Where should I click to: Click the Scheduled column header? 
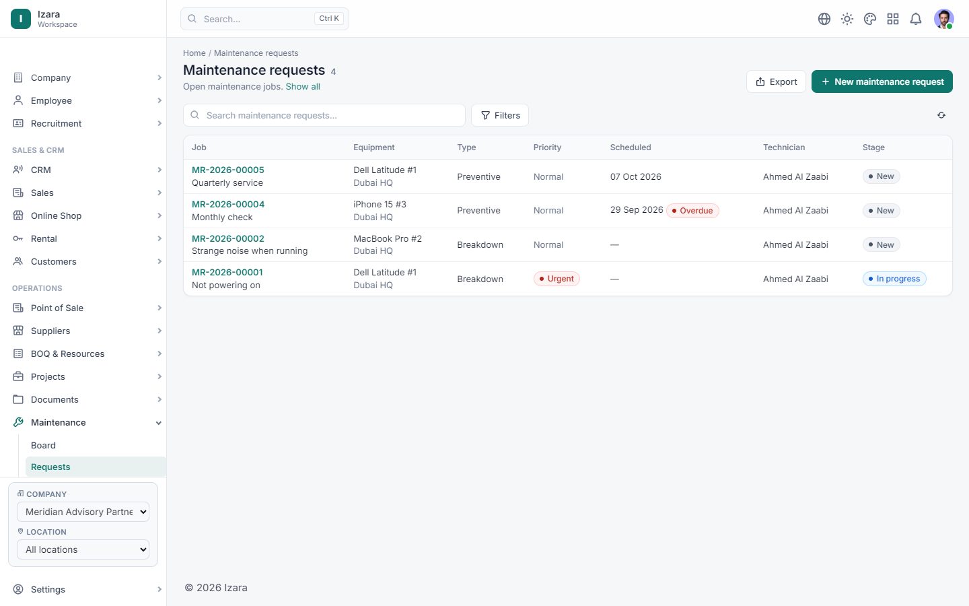(631, 147)
